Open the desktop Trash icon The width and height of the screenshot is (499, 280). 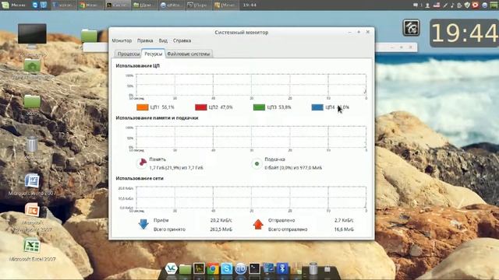click(x=32, y=145)
